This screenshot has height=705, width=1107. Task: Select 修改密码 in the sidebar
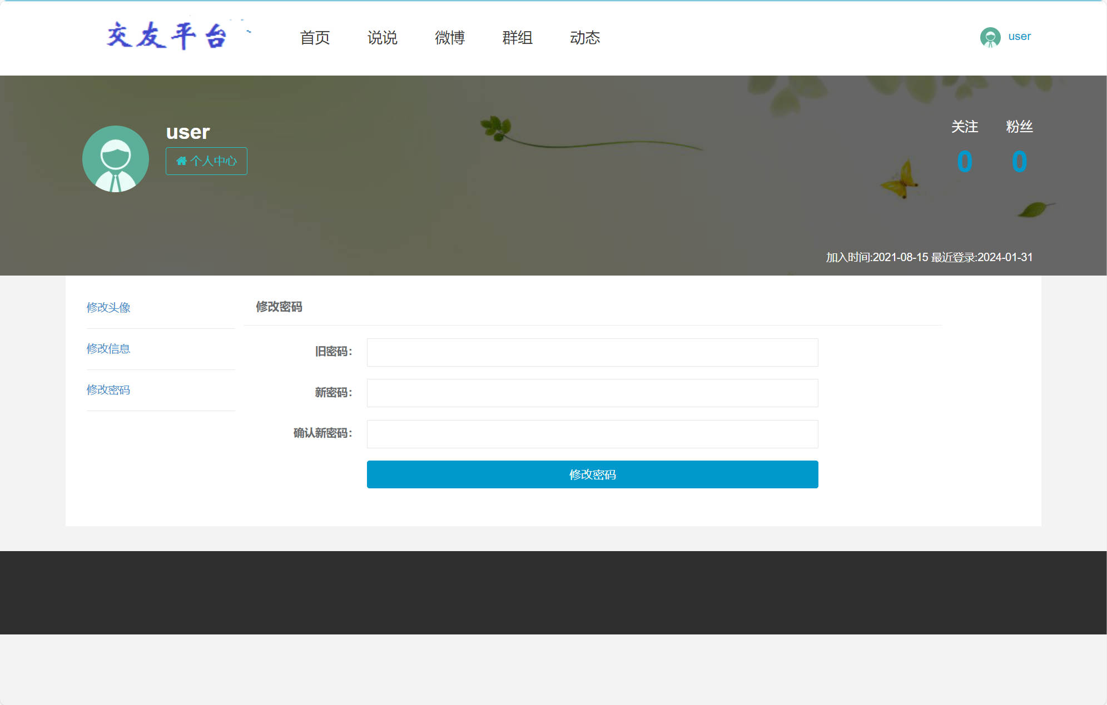[x=108, y=391]
